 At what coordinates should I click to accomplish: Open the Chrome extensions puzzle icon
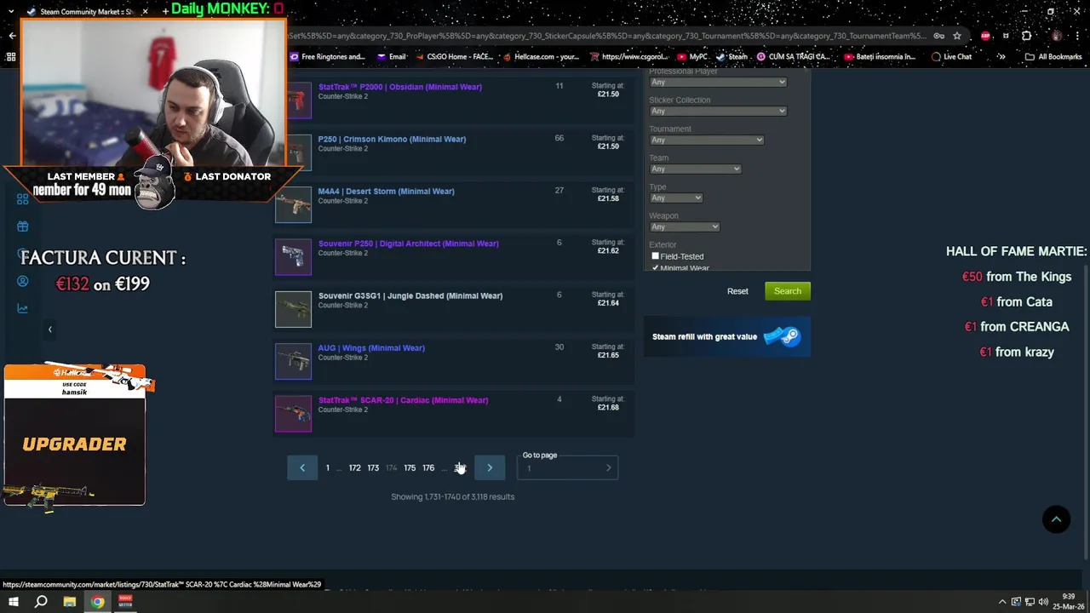click(x=1026, y=36)
